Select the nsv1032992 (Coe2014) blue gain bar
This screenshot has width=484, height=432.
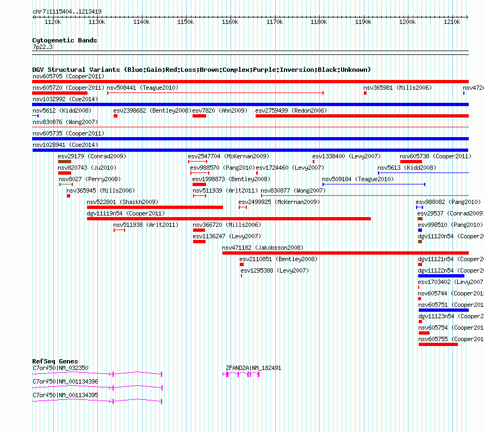coord(250,104)
